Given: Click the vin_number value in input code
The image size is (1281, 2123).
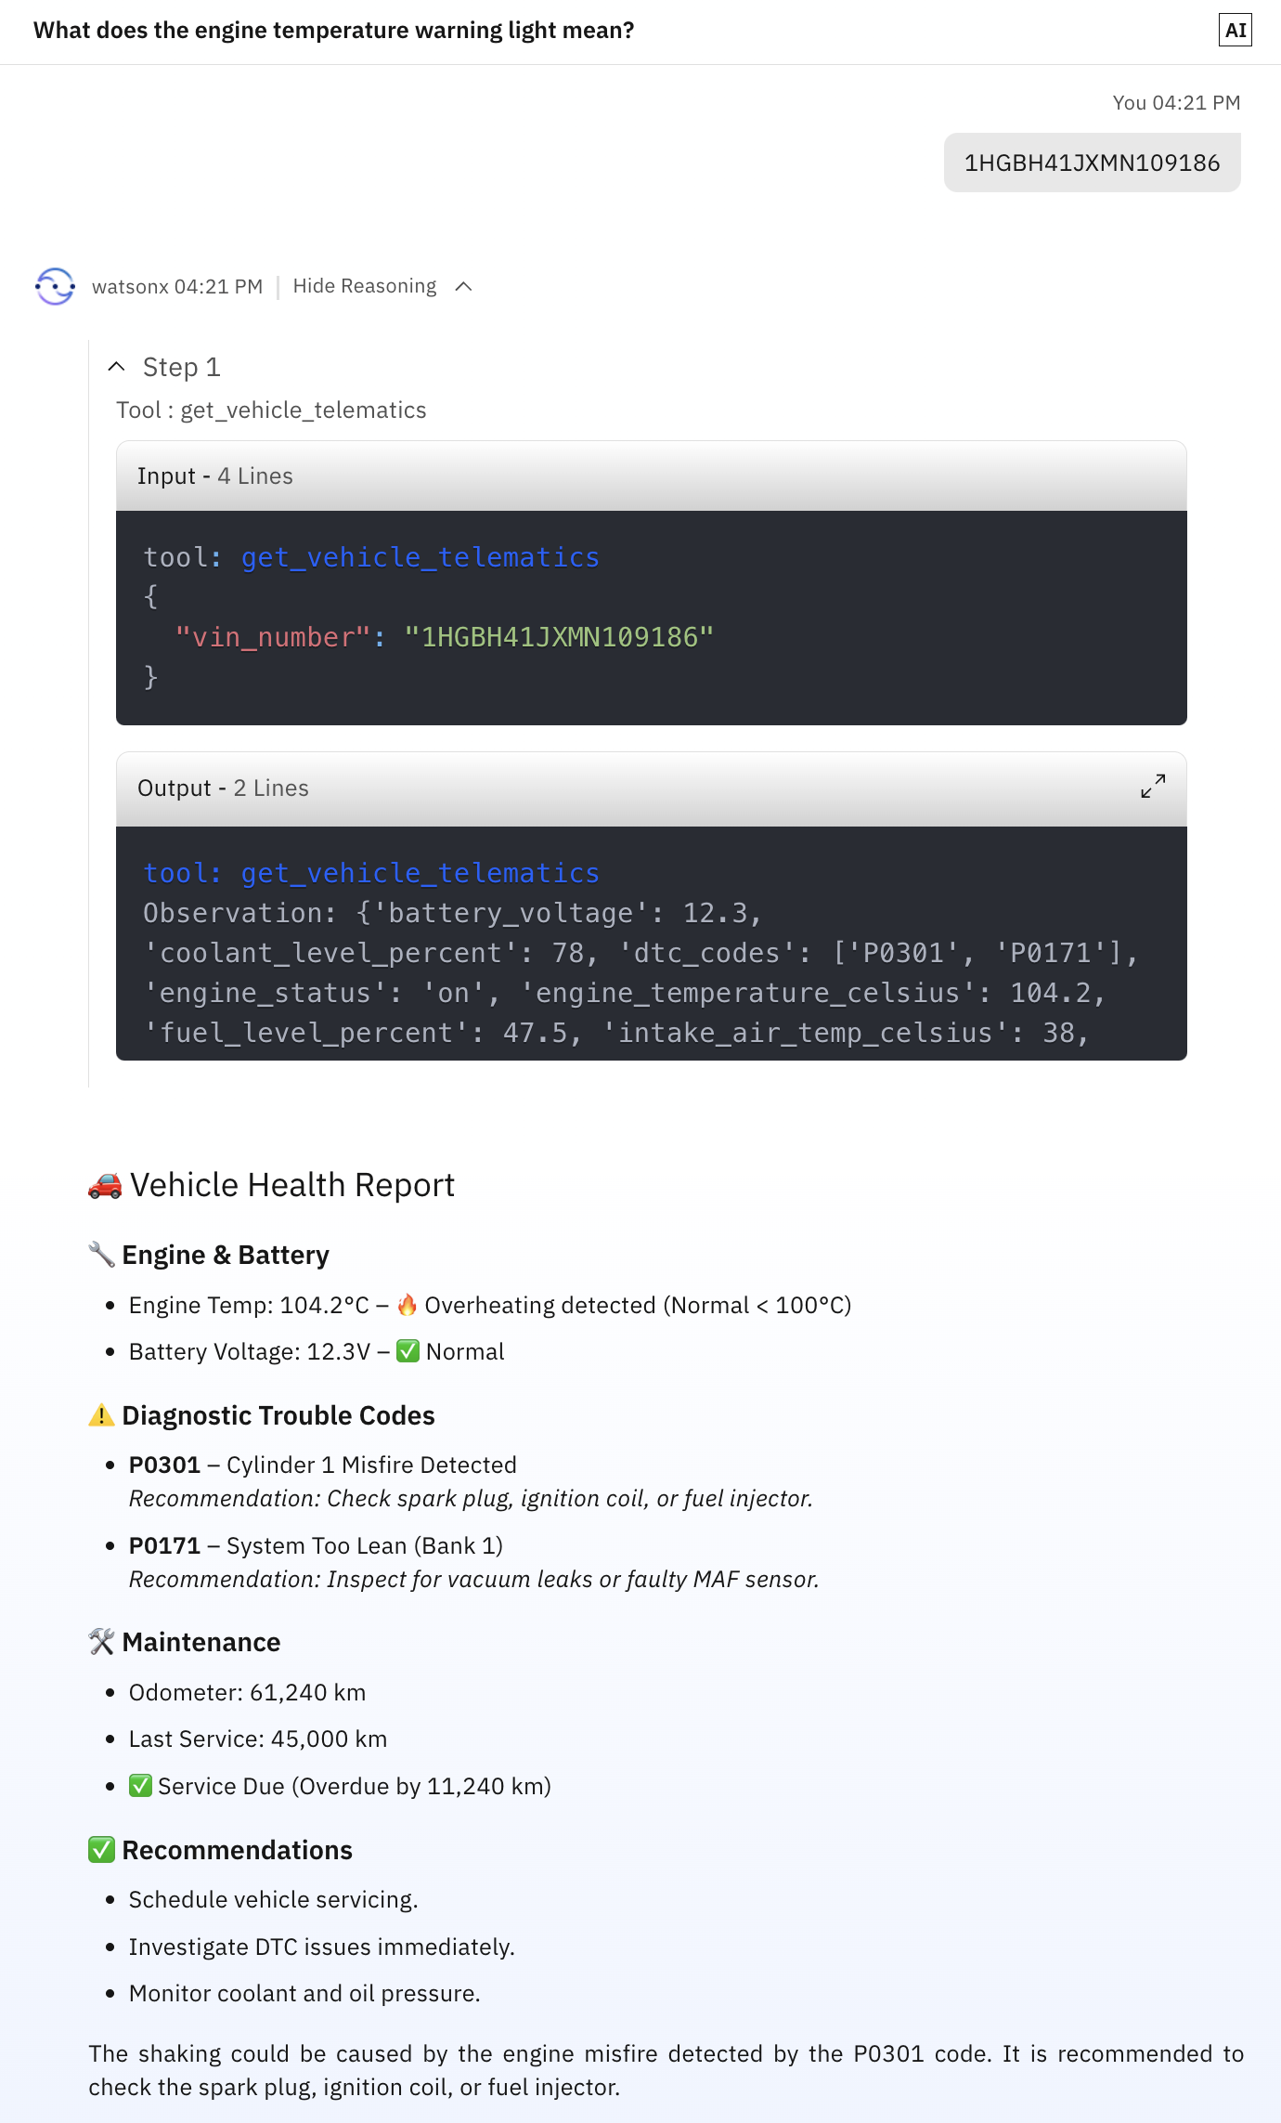Looking at the screenshot, I should pos(559,637).
